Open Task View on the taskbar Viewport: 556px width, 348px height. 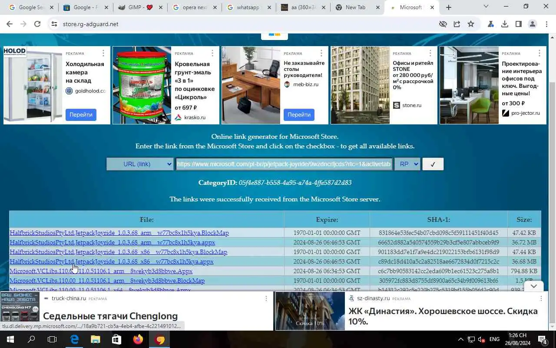coord(52,339)
